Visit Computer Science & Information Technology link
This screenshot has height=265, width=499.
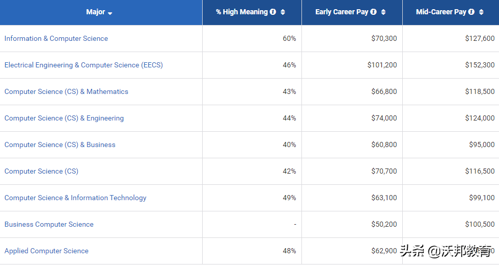(75, 198)
